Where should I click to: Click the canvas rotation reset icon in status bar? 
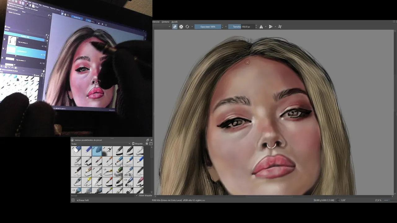[338, 200]
